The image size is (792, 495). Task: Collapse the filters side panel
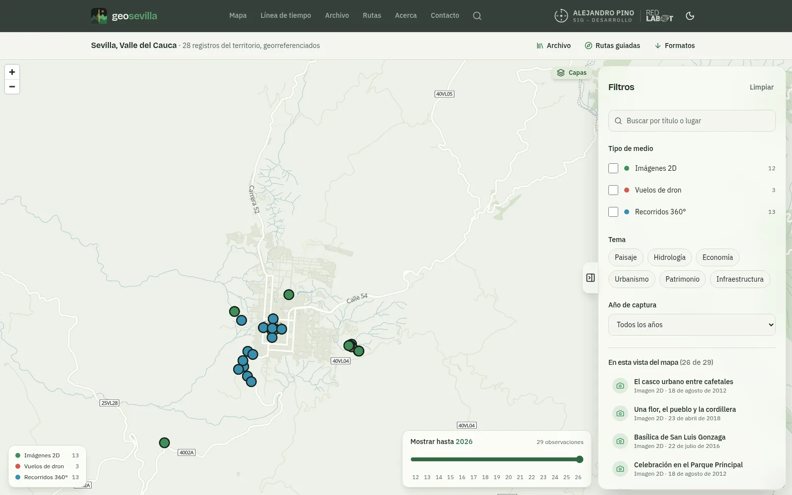pyautogui.click(x=591, y=278)
